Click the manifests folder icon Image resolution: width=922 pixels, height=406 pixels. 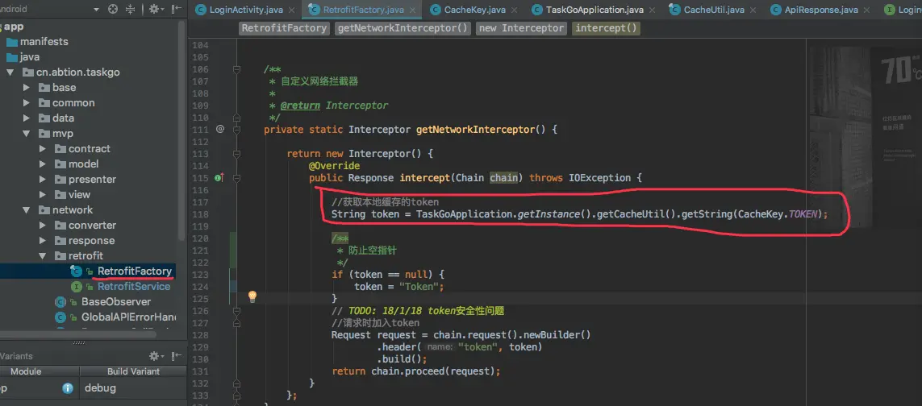(x=12, y=42)
